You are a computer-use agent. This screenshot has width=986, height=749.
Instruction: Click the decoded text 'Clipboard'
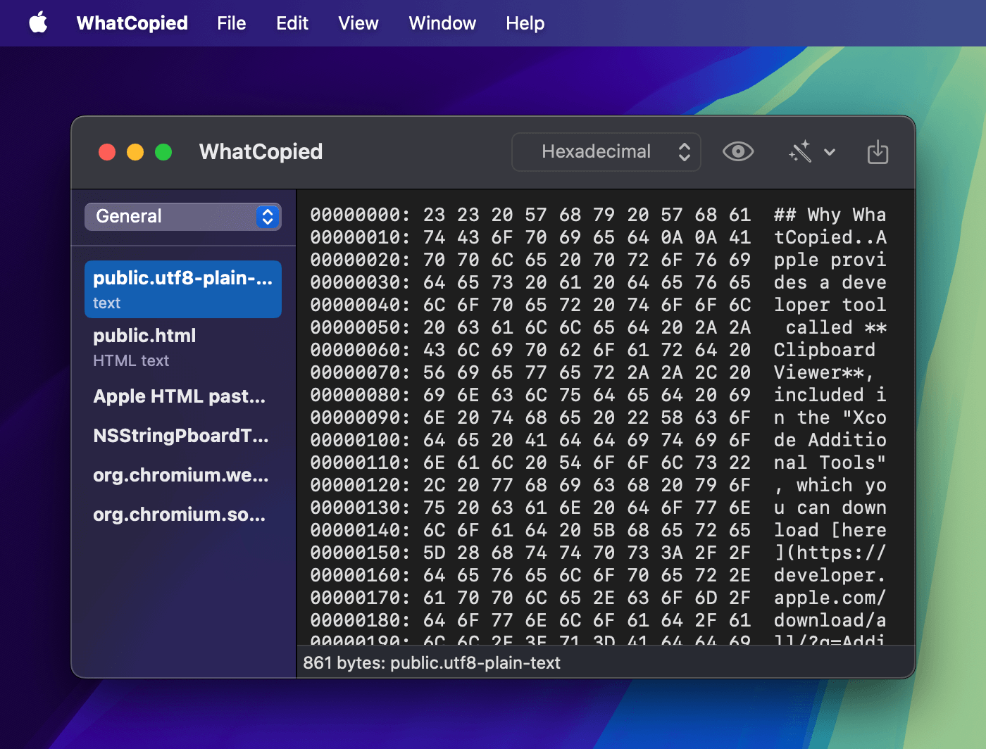825,350
